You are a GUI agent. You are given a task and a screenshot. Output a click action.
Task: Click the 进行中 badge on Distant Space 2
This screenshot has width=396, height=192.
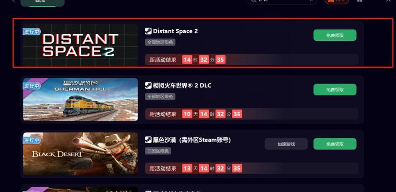click(x=32, y=32)
